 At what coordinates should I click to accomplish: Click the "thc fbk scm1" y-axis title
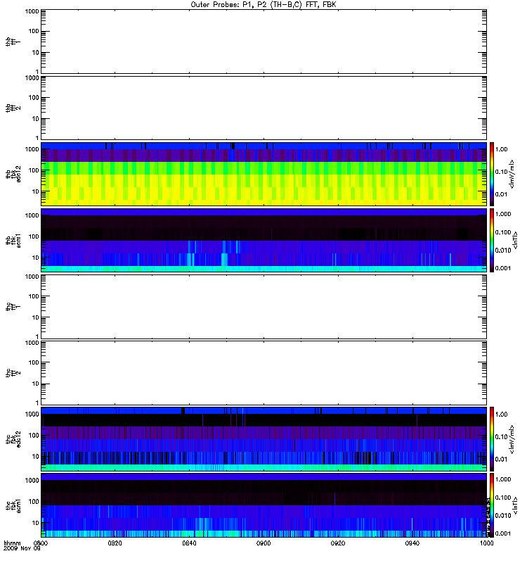(13, 505)
